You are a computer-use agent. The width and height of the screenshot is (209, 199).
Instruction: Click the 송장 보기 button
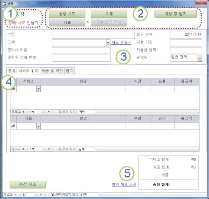67,14
